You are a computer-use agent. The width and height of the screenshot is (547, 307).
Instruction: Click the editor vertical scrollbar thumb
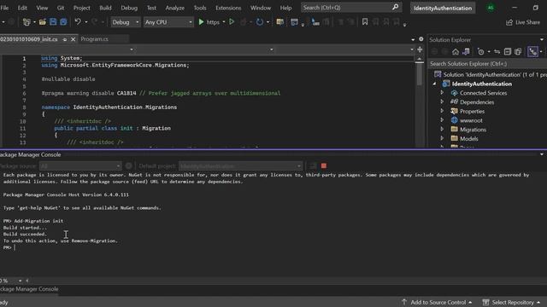pyautogui.click(x=420, y=75)
